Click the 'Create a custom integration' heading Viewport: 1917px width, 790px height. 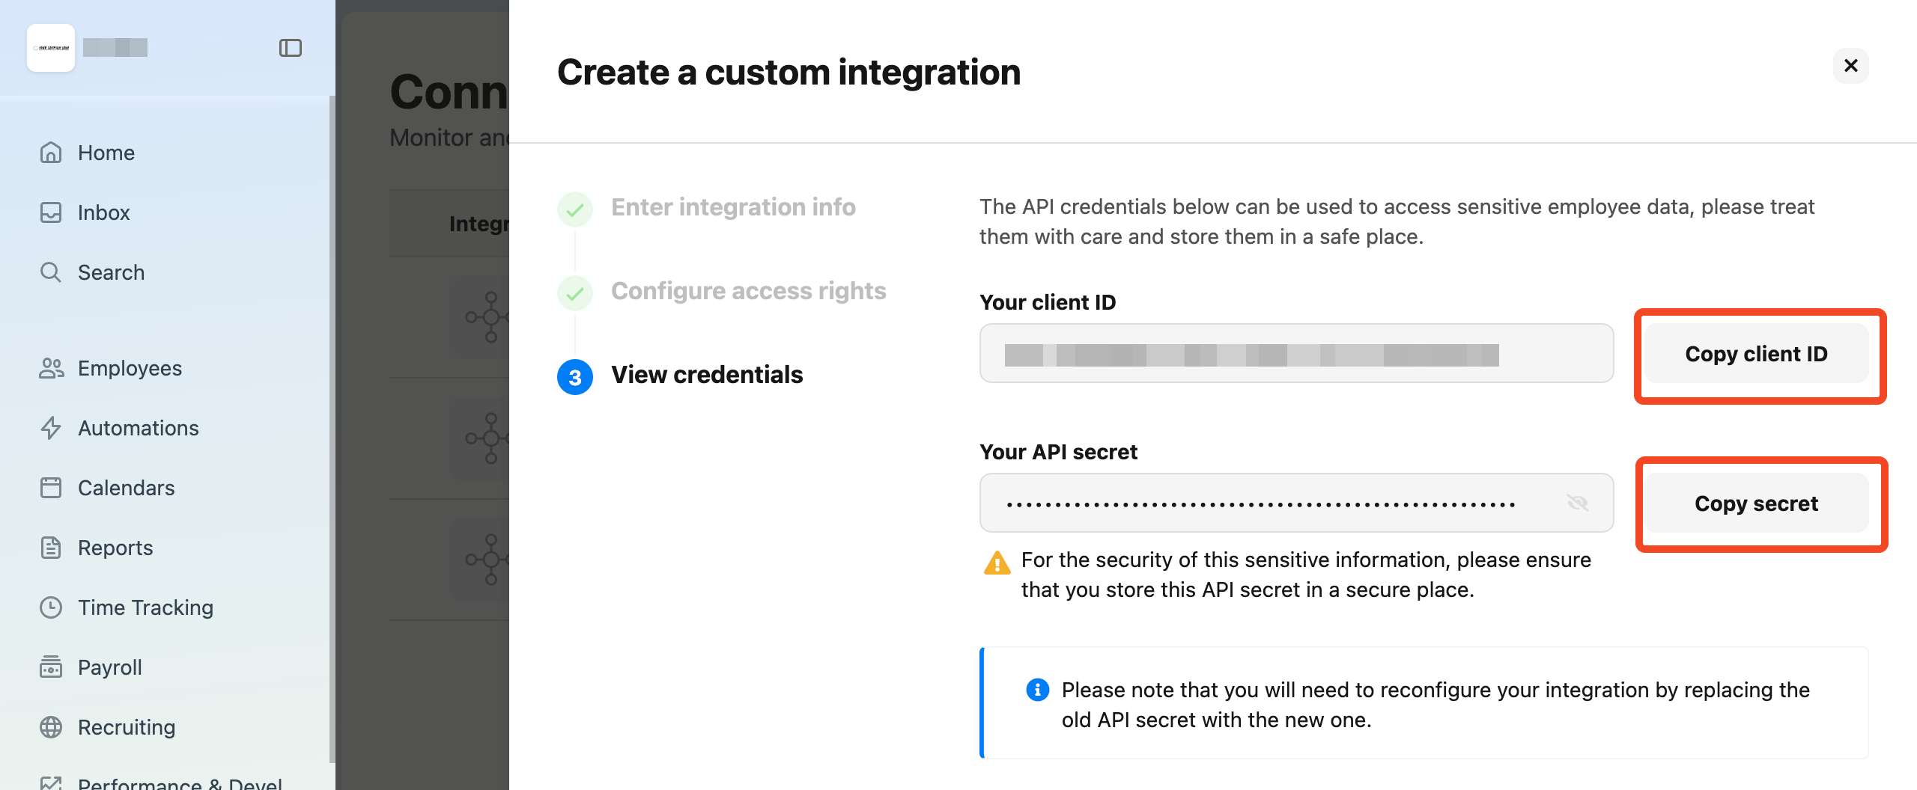coord(789,73)
